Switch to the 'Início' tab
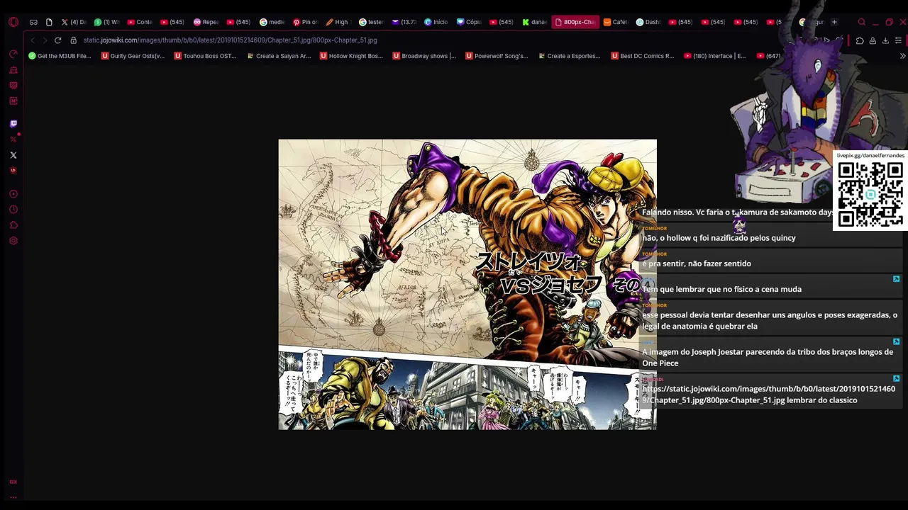This screenshot has width=908, height=510. [436, 22]
